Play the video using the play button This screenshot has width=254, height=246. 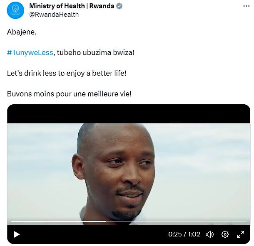[x=17, y=234]
